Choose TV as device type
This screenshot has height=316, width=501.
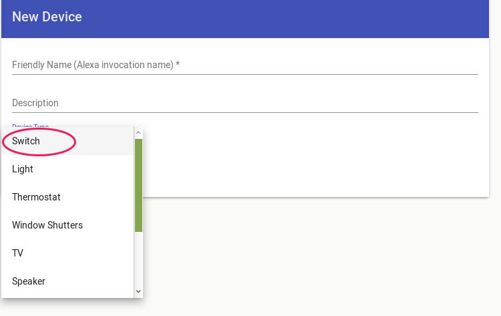[x=18, y=253]
